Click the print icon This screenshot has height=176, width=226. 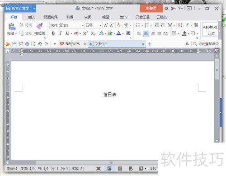27,44
